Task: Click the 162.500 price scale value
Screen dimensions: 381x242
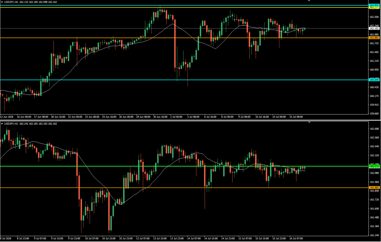Action: (374, 17)
